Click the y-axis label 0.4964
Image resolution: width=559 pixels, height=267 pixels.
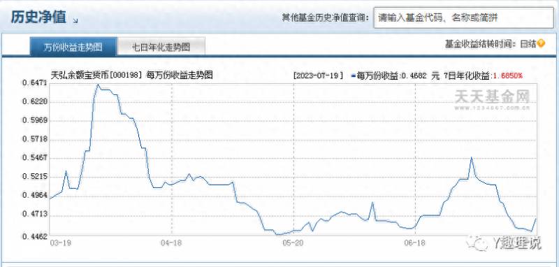34,195
